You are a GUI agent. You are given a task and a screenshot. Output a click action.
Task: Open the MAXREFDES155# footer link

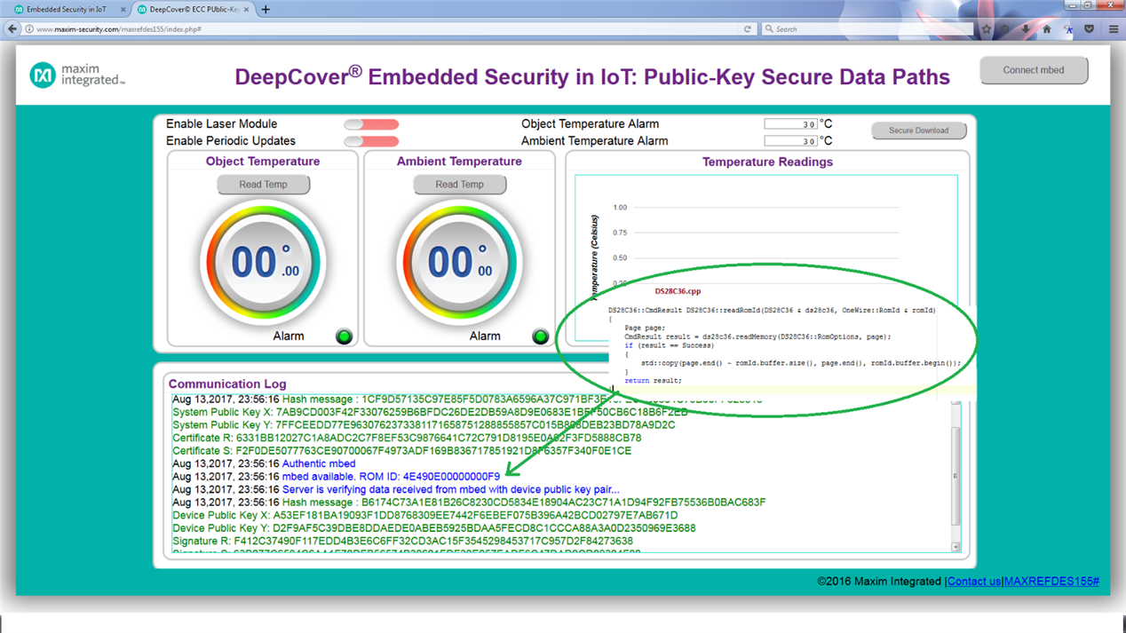[1051, 582]
